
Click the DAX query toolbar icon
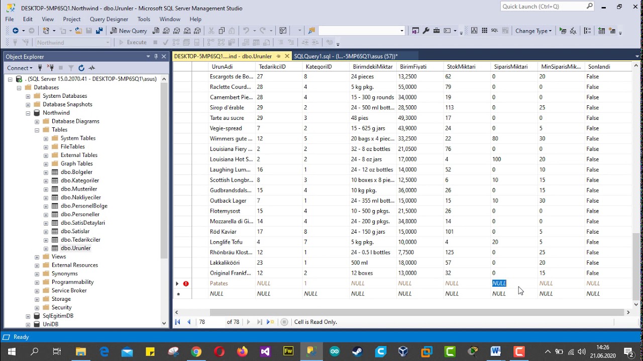point(197,31)
